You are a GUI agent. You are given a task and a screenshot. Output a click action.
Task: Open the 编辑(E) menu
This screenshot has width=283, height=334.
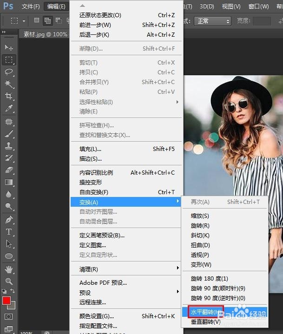[56, 7]
